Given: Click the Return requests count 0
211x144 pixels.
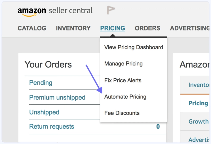Looking at the screenshot, I should (158, 126).
